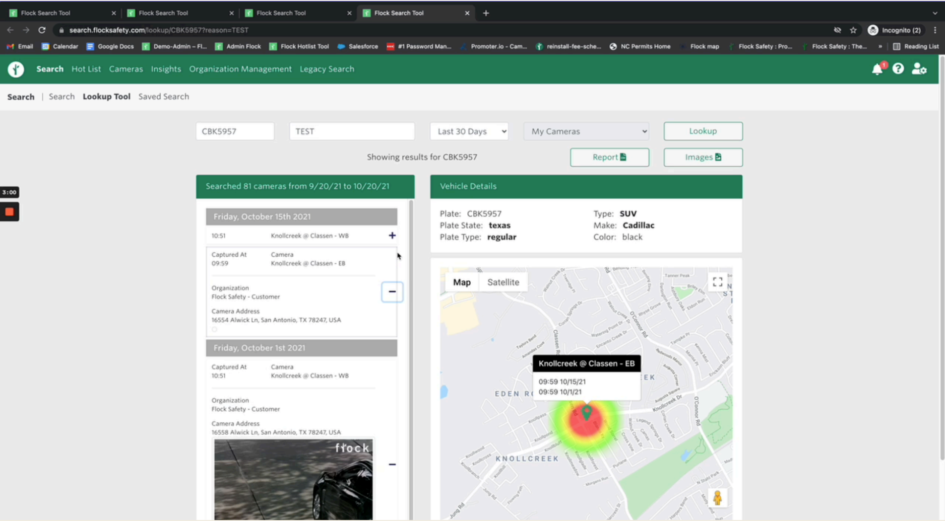
Task: Open the Cameras menu
Action: 126,69
